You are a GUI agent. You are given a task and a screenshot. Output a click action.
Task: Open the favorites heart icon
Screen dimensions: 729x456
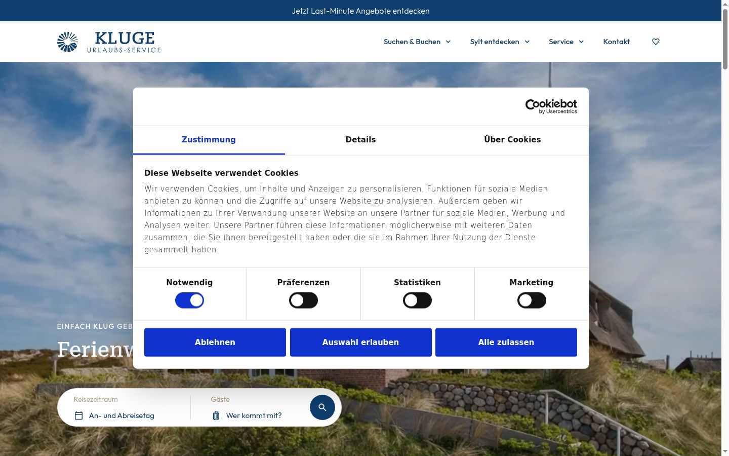coord(656,42)
